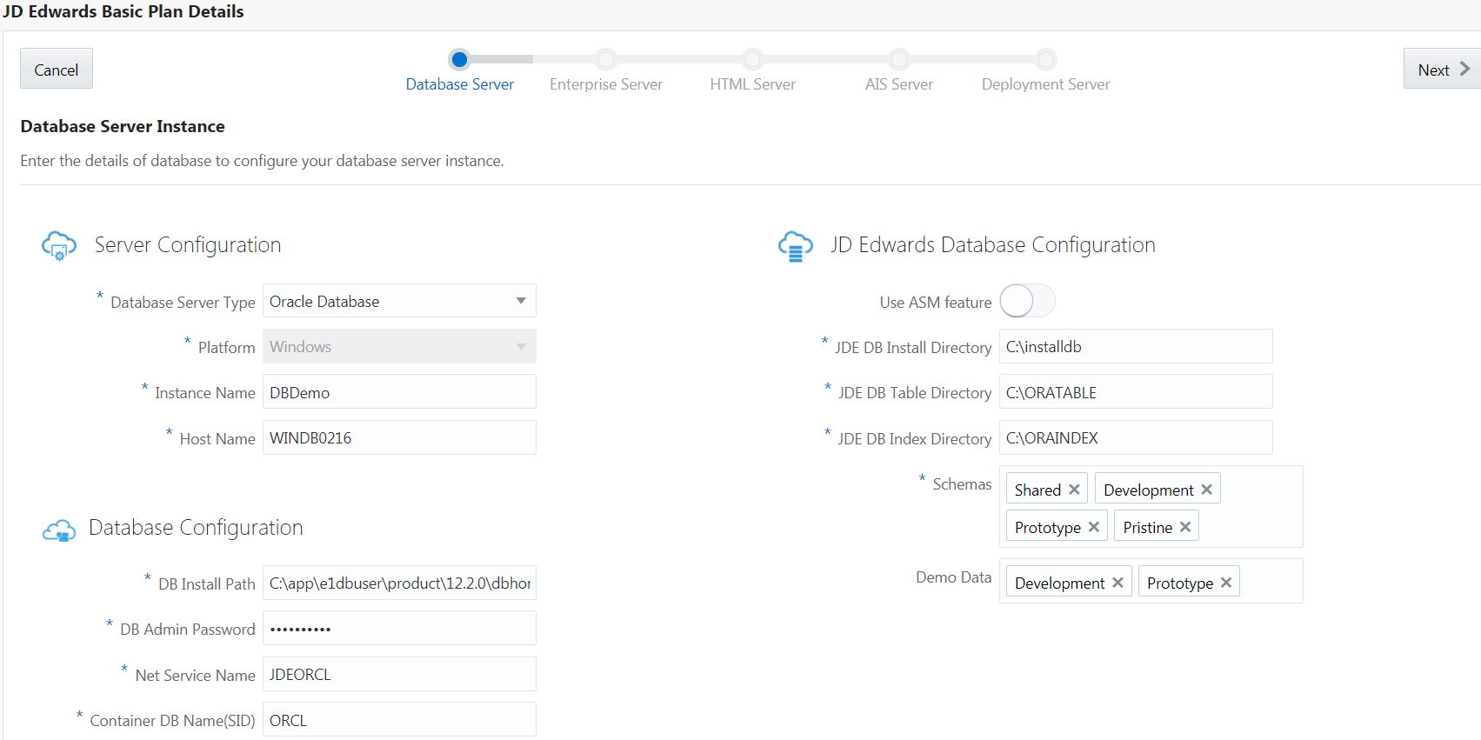
Task: Click the Container DB Name(SID) field
Action: pos(399,720)
